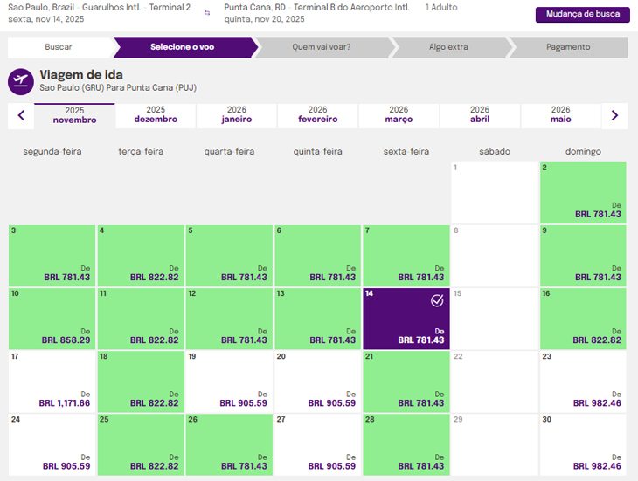Click the 1 Adulto passenger text
Viewport: 638px width, 481px height.
[x=441, y=7]
